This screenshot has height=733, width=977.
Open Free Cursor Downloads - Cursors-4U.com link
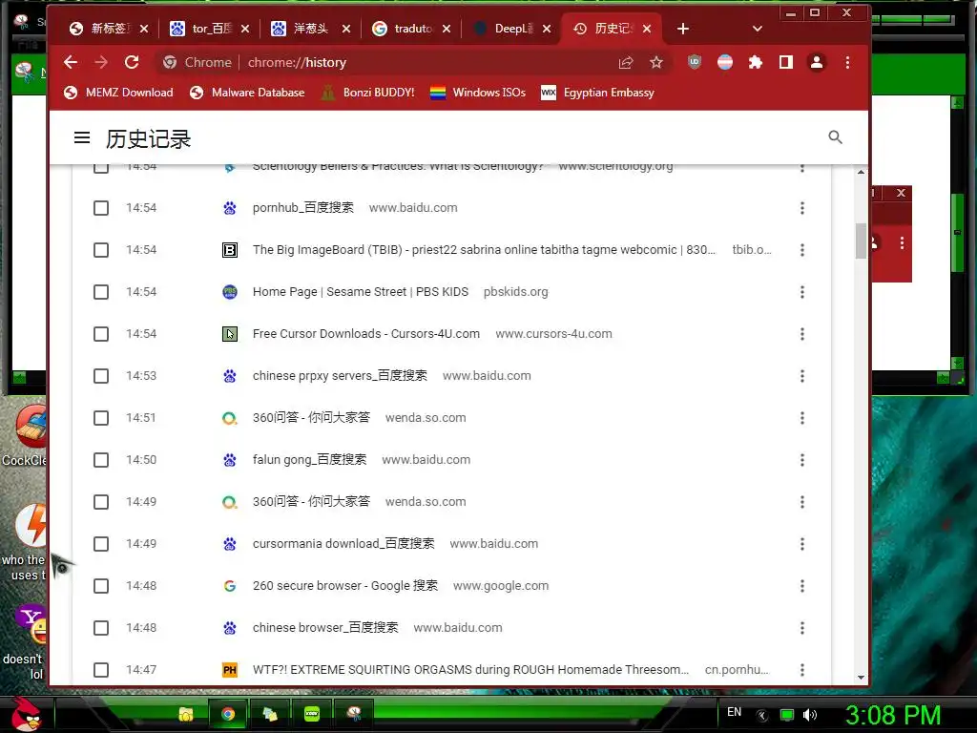click(x=365, y=334)
